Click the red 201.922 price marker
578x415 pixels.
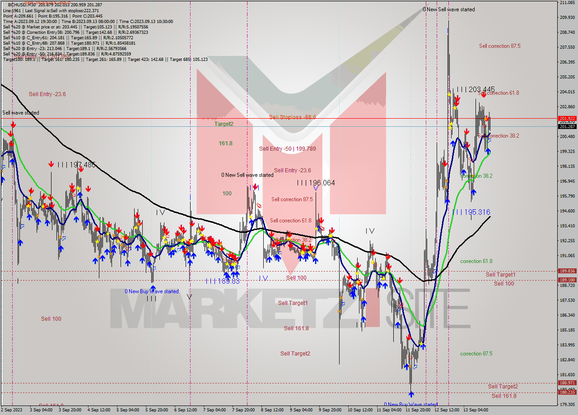567,119
